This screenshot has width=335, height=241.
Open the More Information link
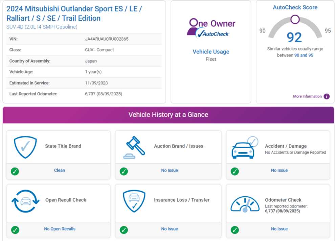[307, 96]
